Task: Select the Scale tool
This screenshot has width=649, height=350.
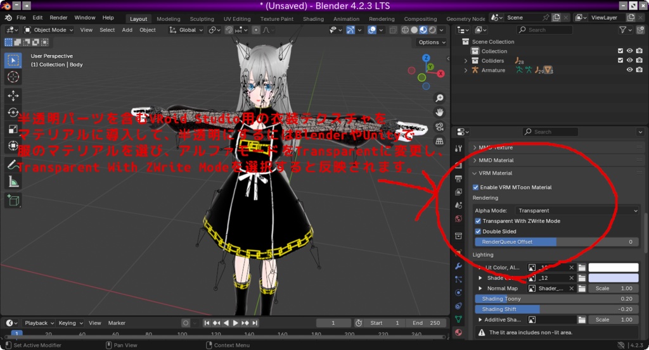Action: click(x=13, y=129)
